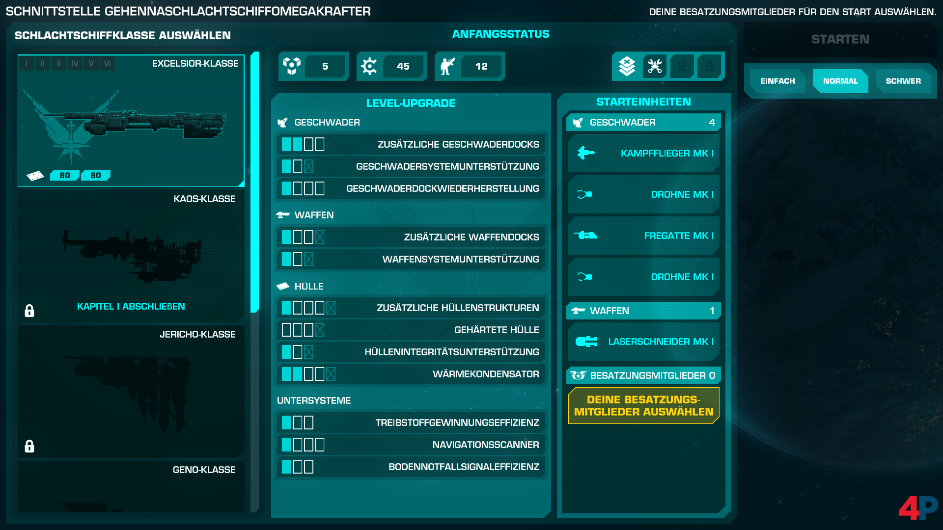Select the layered stack icon near the top right
Screen dimensions: 943x530
tap(626, 65)
